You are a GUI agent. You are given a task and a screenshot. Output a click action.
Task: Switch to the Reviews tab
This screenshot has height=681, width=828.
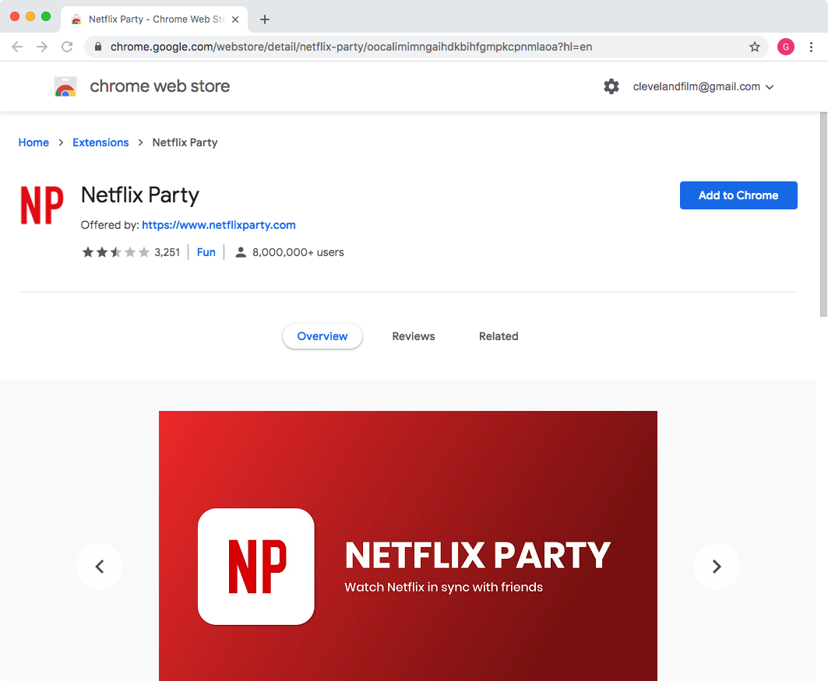point(413,336)
